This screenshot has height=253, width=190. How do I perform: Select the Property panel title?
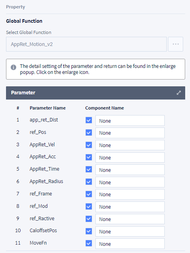coord(16,7)
